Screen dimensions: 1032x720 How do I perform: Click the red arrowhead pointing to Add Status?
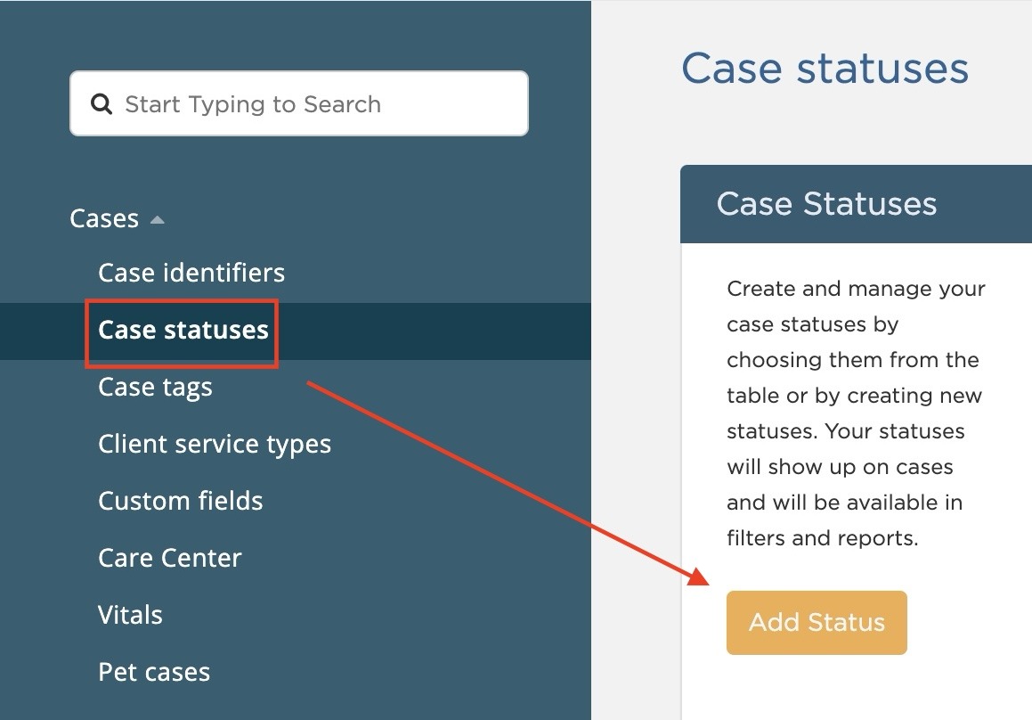pos(698,577)
